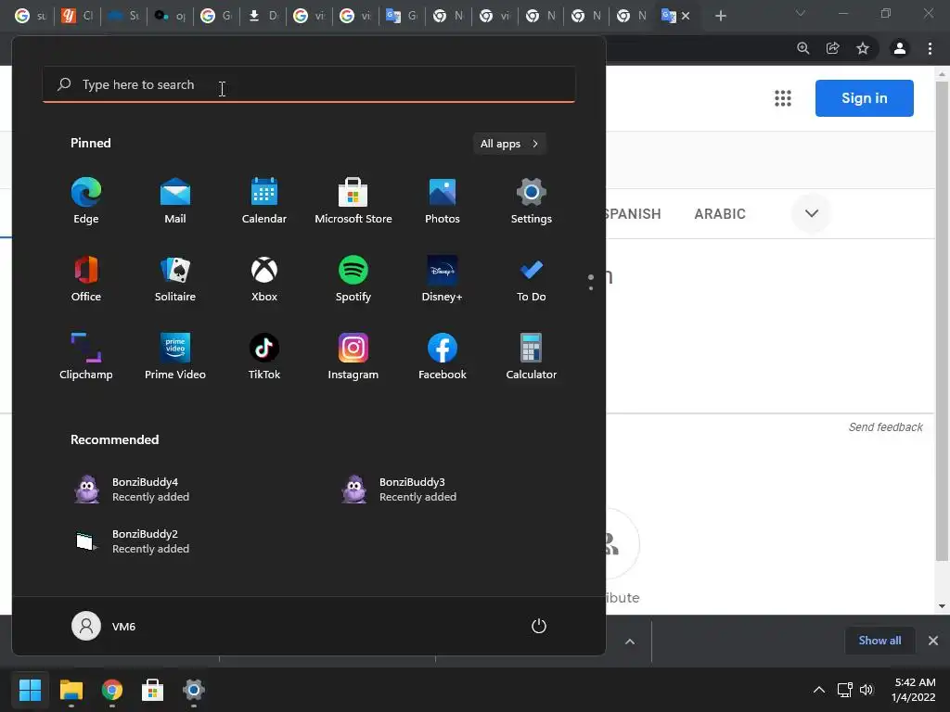Open Settings in the pinned grid

tap(532, 201)
